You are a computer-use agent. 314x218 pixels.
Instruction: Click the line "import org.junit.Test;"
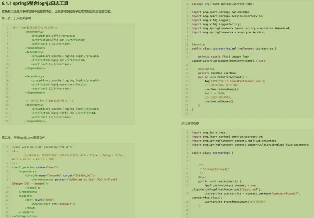tap(209, 132)
